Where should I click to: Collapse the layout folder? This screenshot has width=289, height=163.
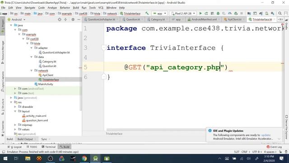click(15, 111)
